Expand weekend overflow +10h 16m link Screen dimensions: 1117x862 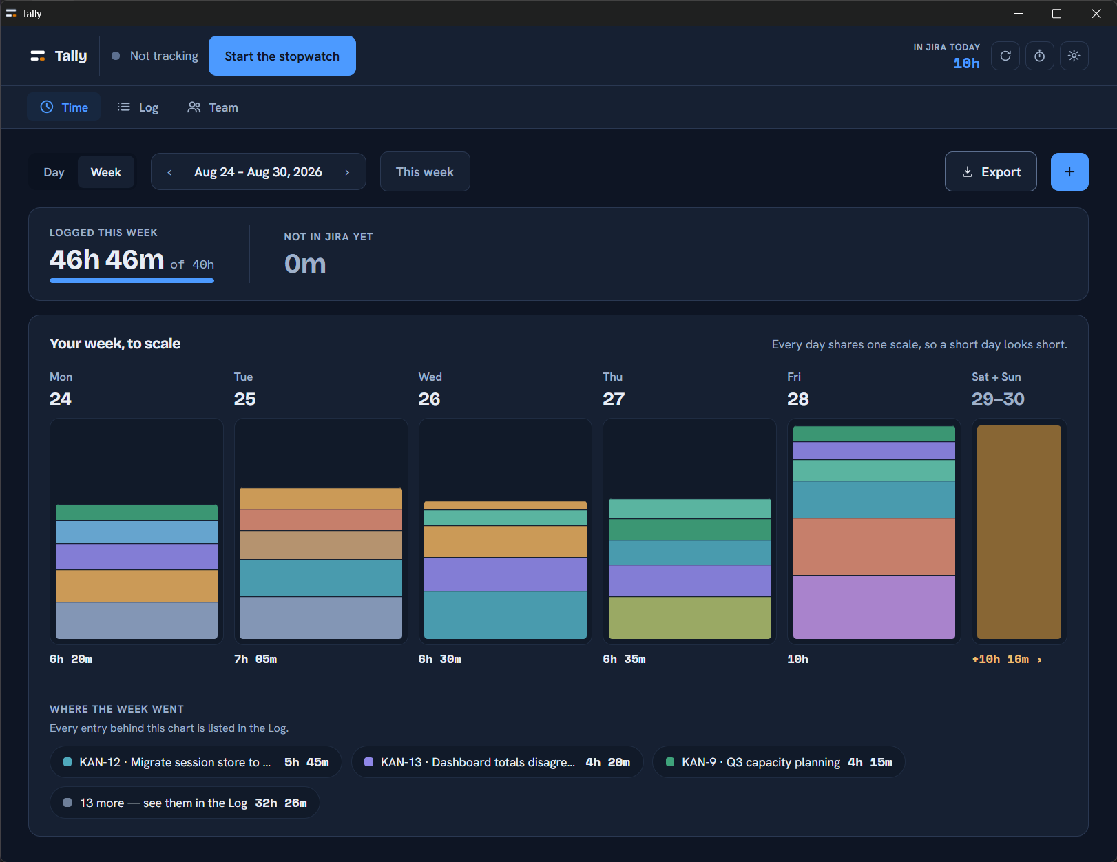(1007, 659)
